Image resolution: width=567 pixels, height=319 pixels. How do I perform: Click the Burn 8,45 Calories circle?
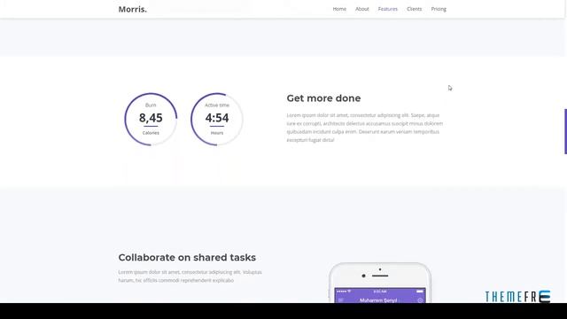coord(151,120)
